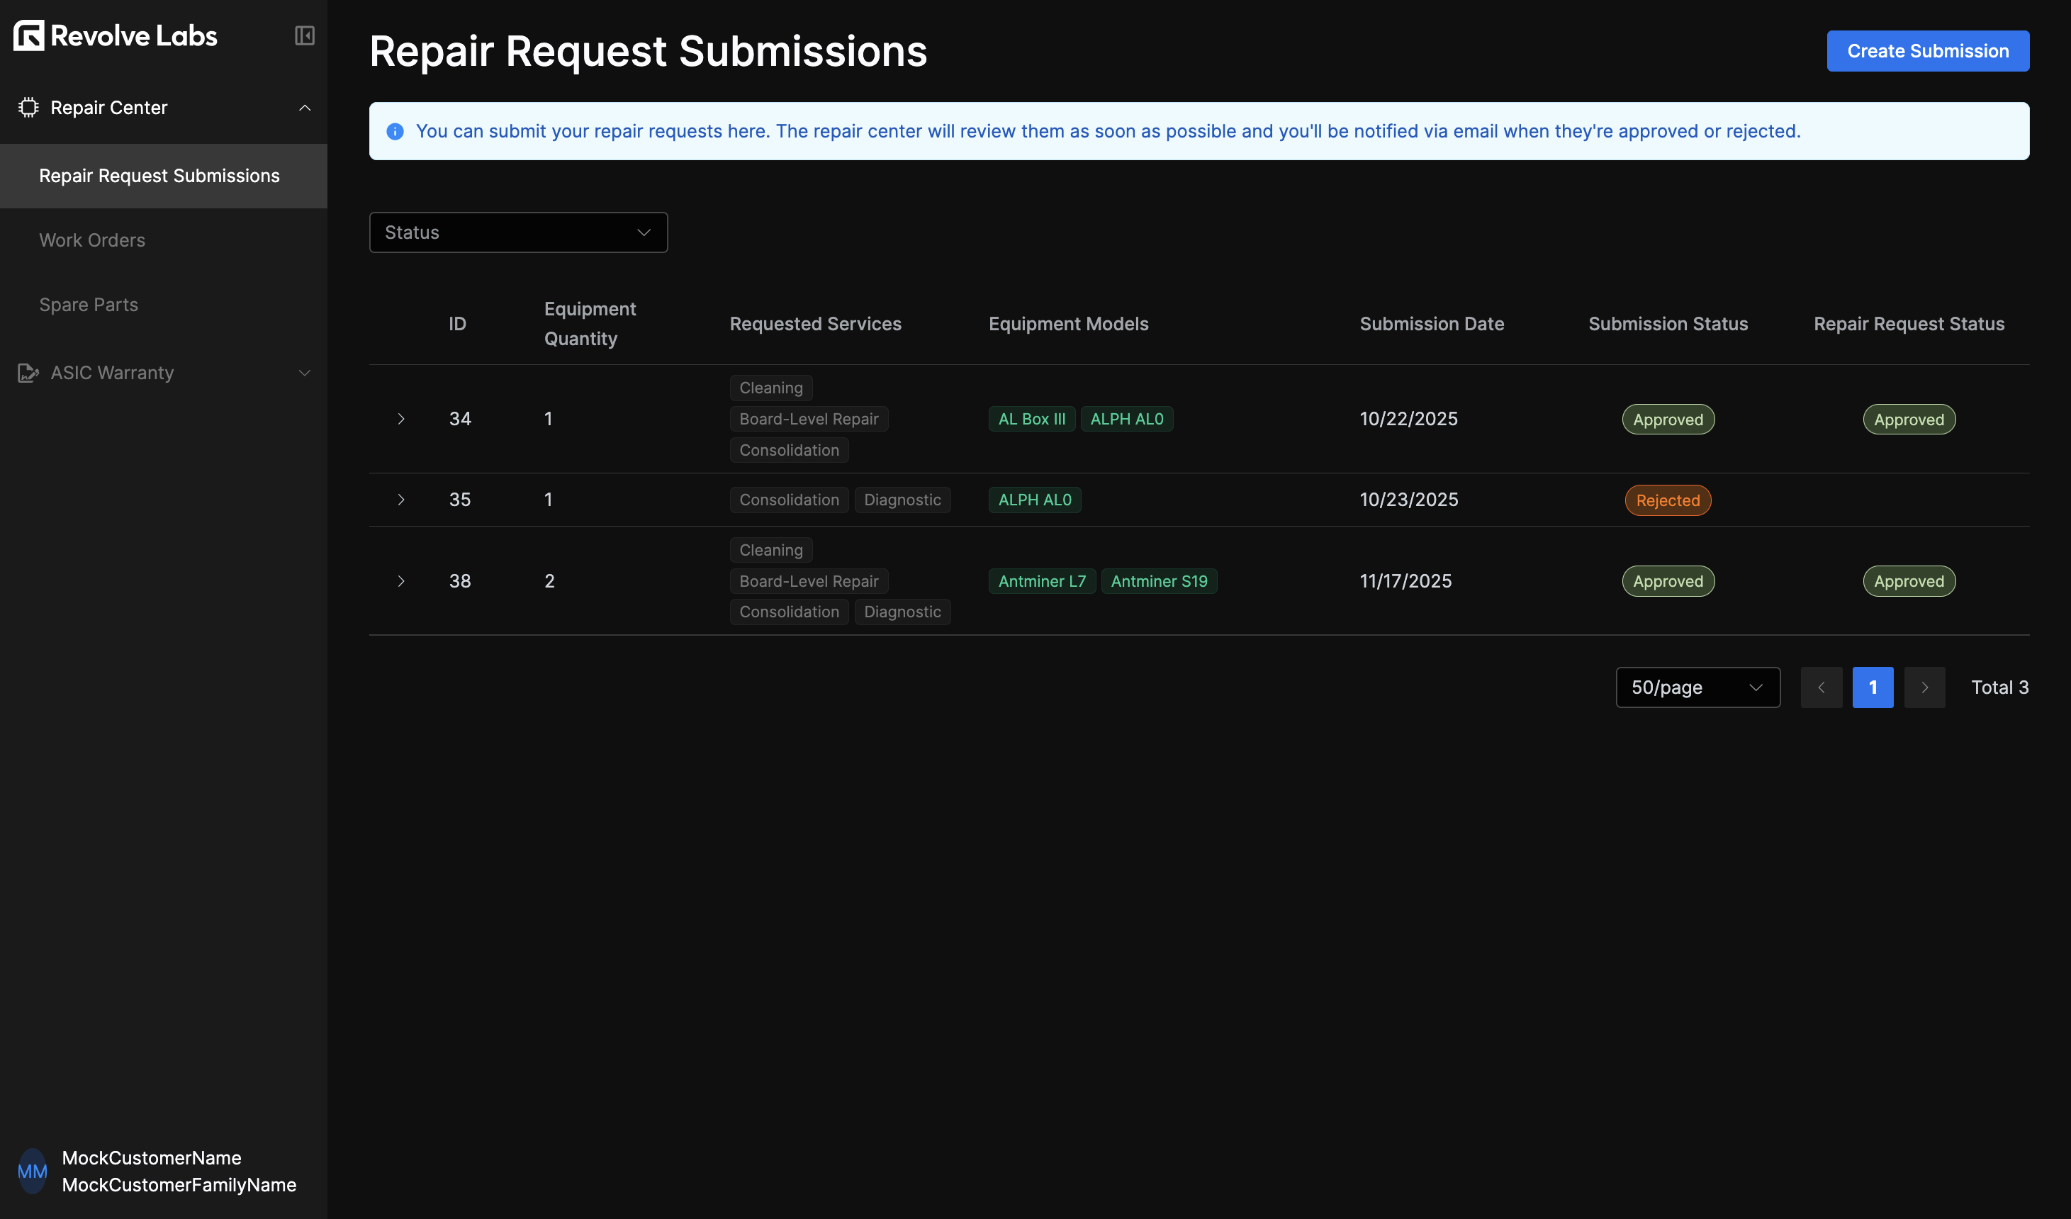The height and width of the screenshot is (1219, 2071).
Task: Select the Approved repair request status for row 38
Action: (x=1908, y=580)
